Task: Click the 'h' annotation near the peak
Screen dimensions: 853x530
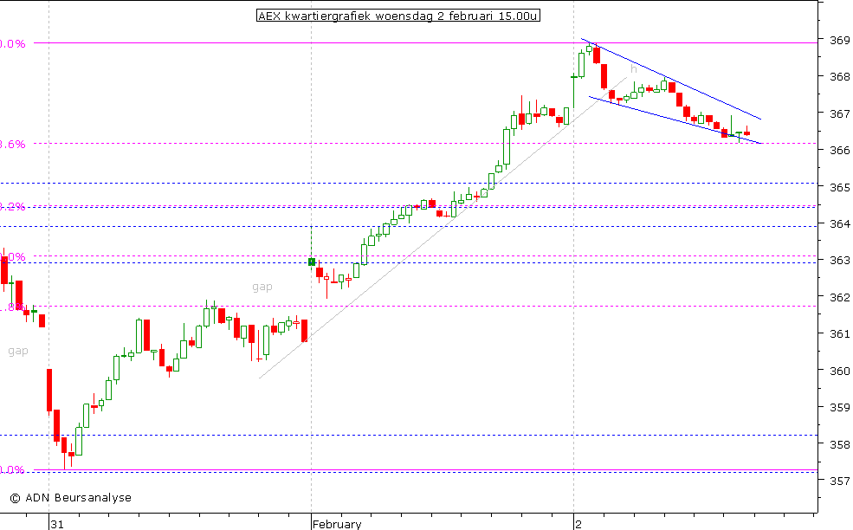Action: point(634,69)
